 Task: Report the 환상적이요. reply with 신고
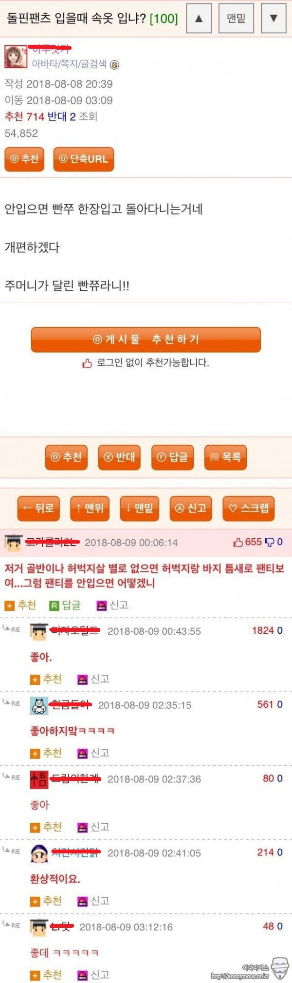(94, 901)
